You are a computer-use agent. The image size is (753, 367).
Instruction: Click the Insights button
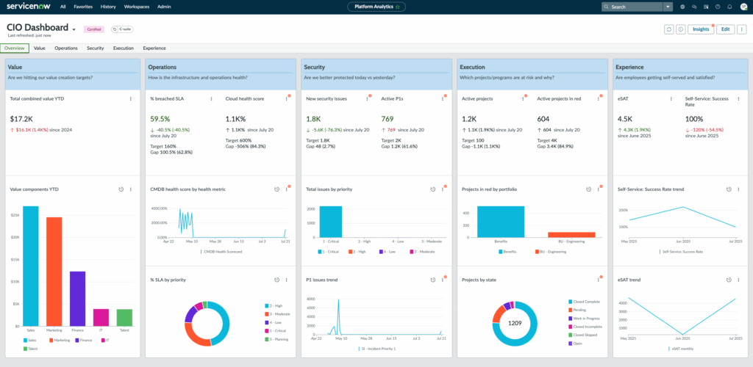point(701,29)
